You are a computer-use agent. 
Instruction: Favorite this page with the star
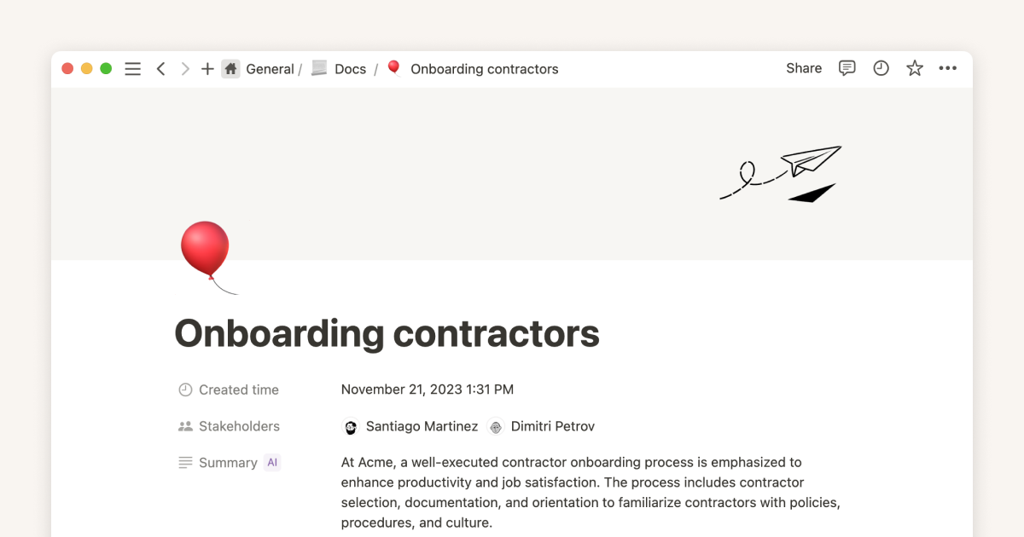click(915, 68)
